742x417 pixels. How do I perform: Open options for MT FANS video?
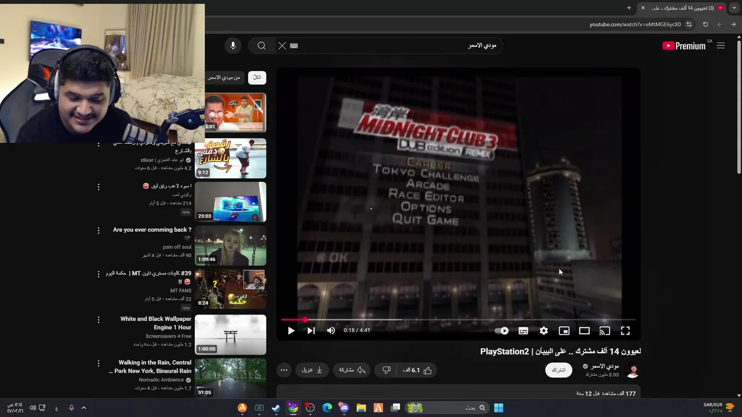pyautogui.click(x=99, y=274)
